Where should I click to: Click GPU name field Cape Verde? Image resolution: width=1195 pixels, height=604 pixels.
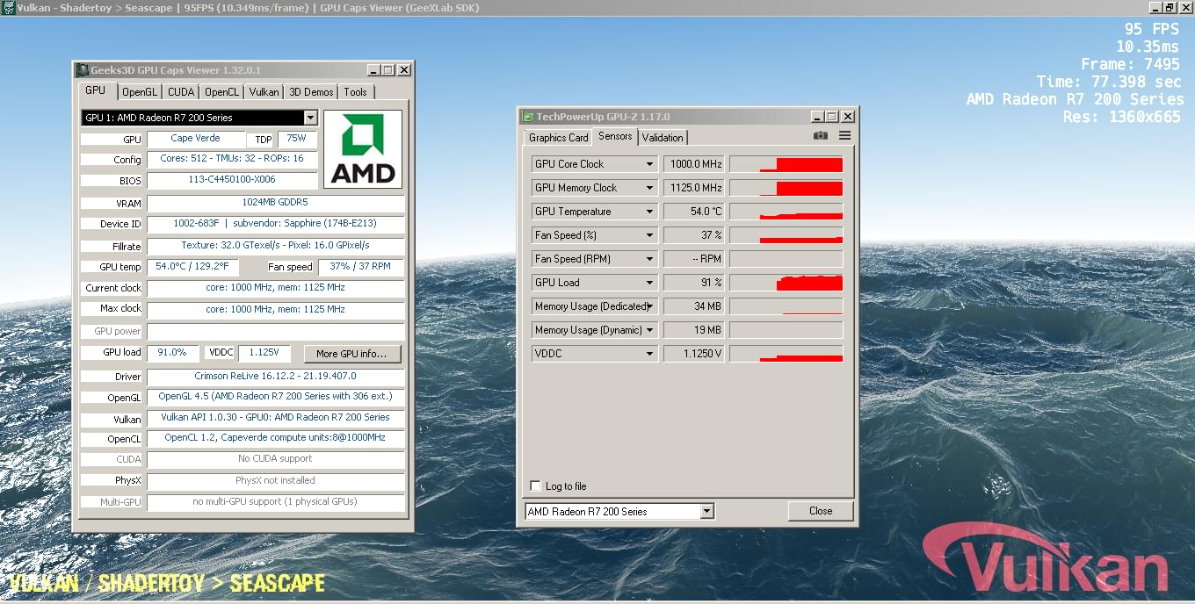(196, 139)
